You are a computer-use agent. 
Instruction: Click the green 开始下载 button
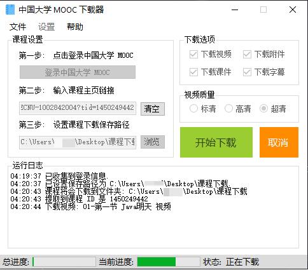coord(216,142)
